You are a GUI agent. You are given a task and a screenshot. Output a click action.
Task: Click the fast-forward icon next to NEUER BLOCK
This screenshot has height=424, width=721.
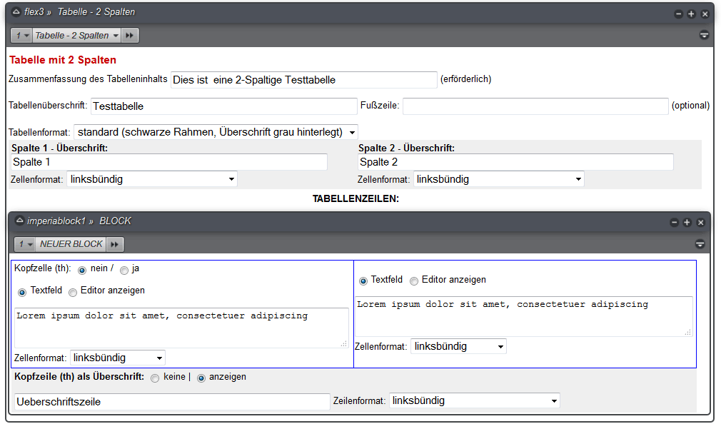115,244
